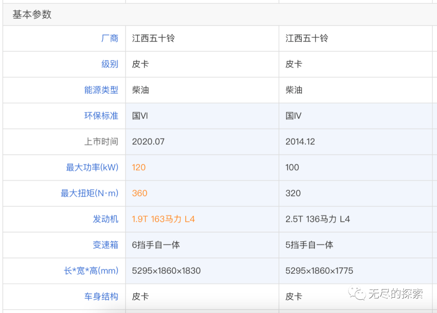Viewport: 437px width, 313px height.
Task: Open the 发动机 parameter link
Action: pos(105,219)
